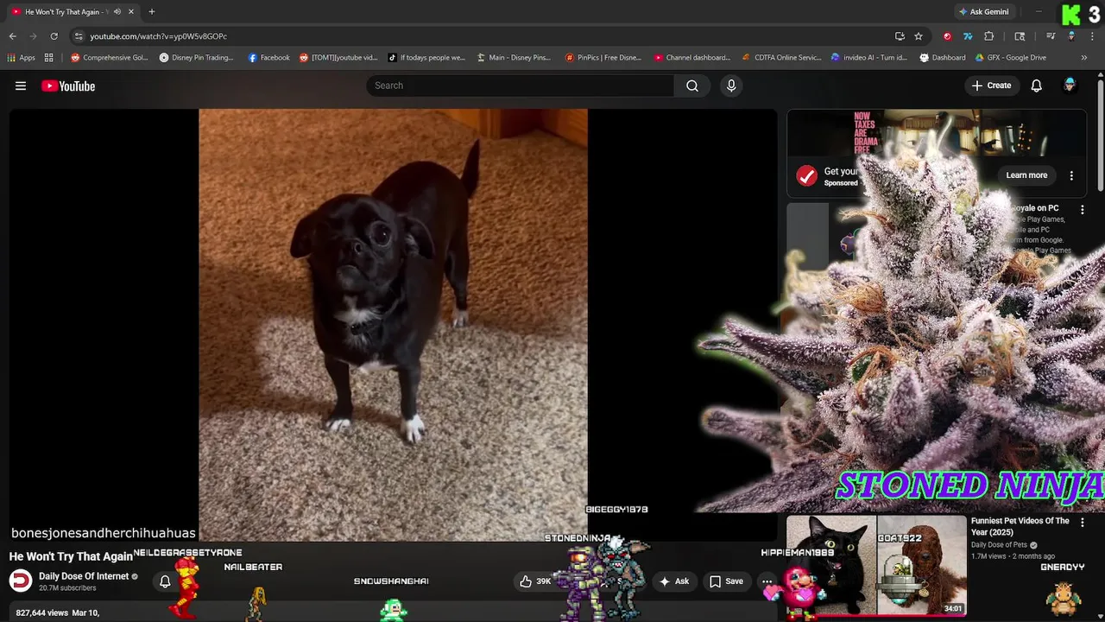Click the page vertical scrollbar

[1101, 134]
